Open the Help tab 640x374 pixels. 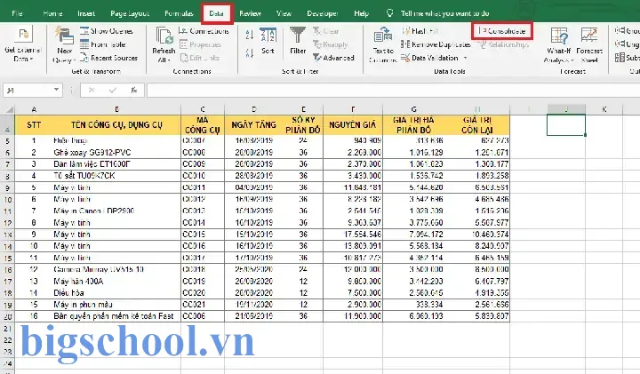click(x=361, y=13)
